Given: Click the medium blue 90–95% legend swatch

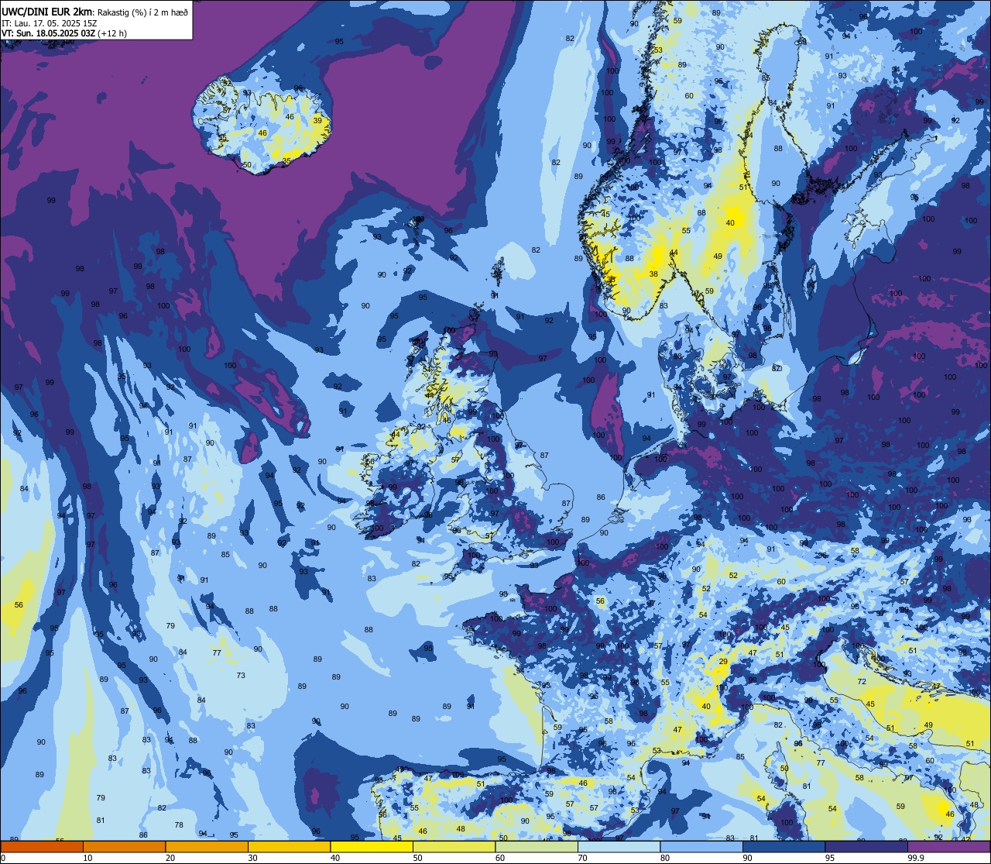Looking at the screenshot, I should [784, 846].
